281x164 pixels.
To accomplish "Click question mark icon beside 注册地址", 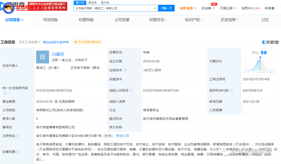I will [18, 136].
